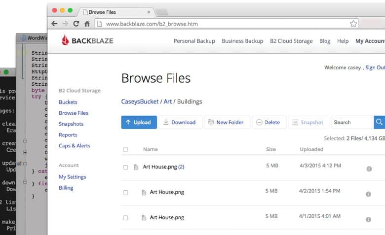Screen dimensions: 385x235
Task: Open info icon for the 4/2/2015 file
Action: point(368,194)
